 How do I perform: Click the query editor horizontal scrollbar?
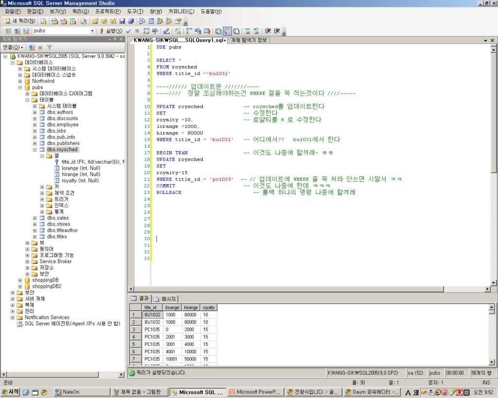tap(308, 289)
